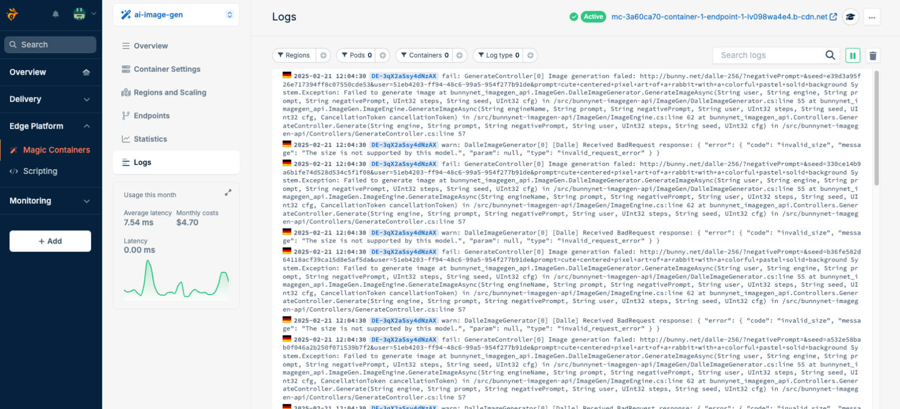Click the search magnifier icon for logs

[x=830, y=55]
